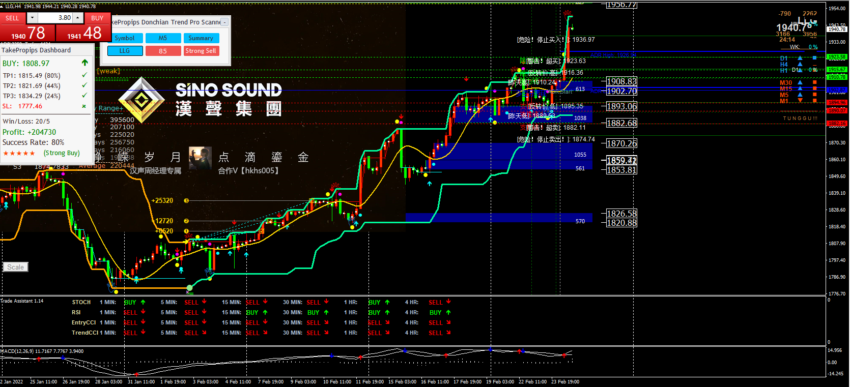Click the red 85 score cell
Viewport: 850px width, 387px height.
coord(163,51)
